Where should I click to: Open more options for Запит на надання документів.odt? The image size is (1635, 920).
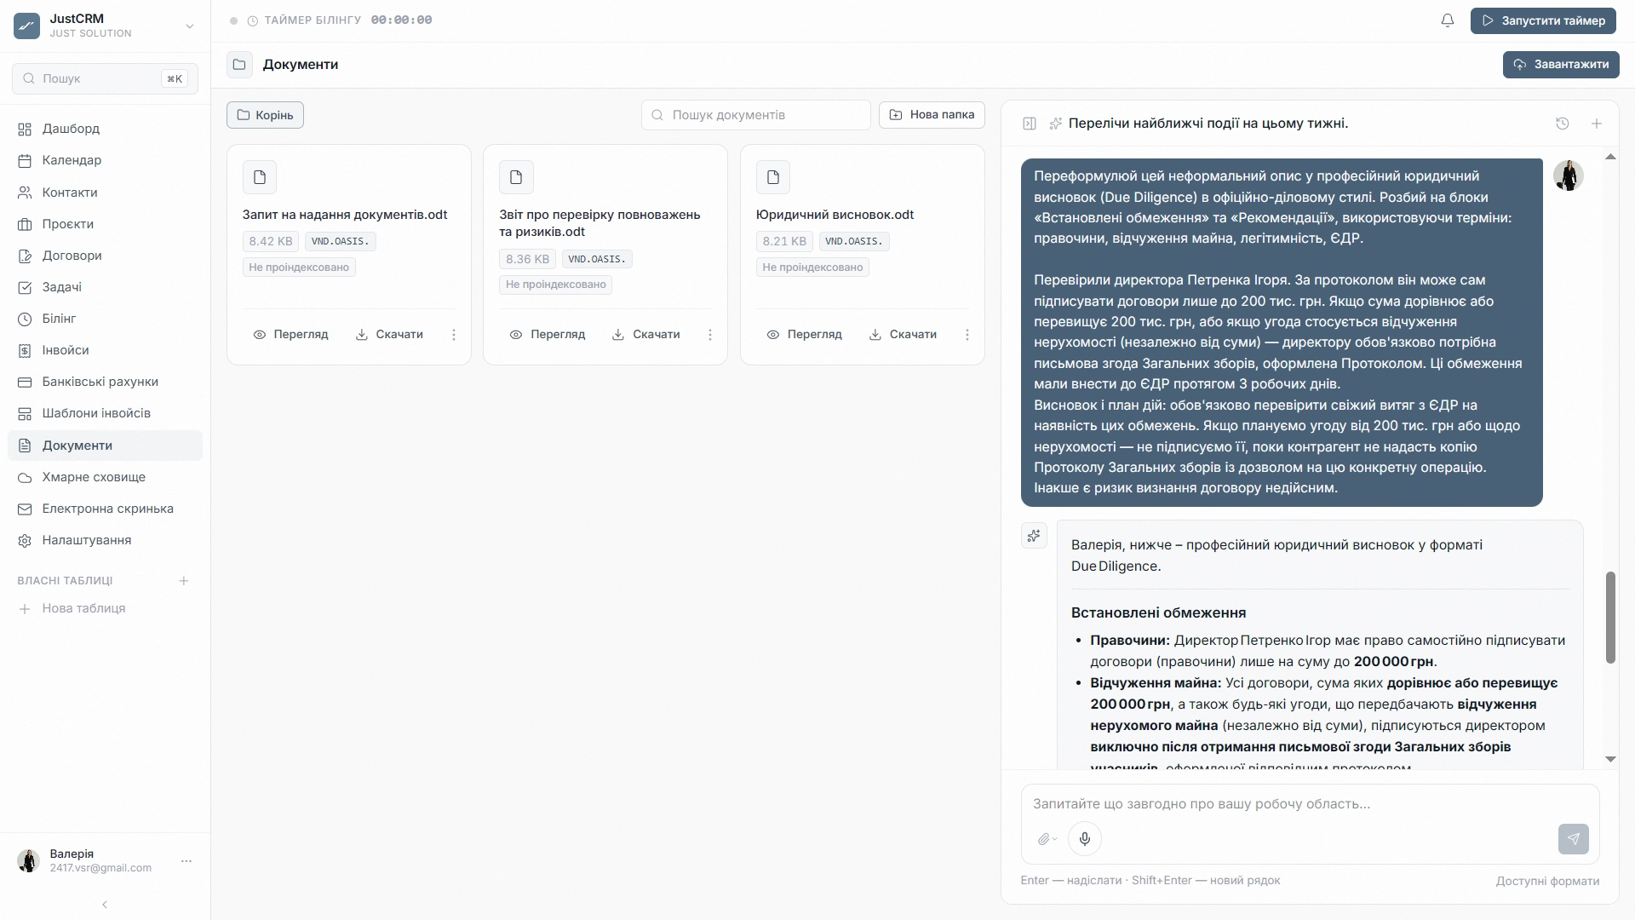[x=454, y=335]
